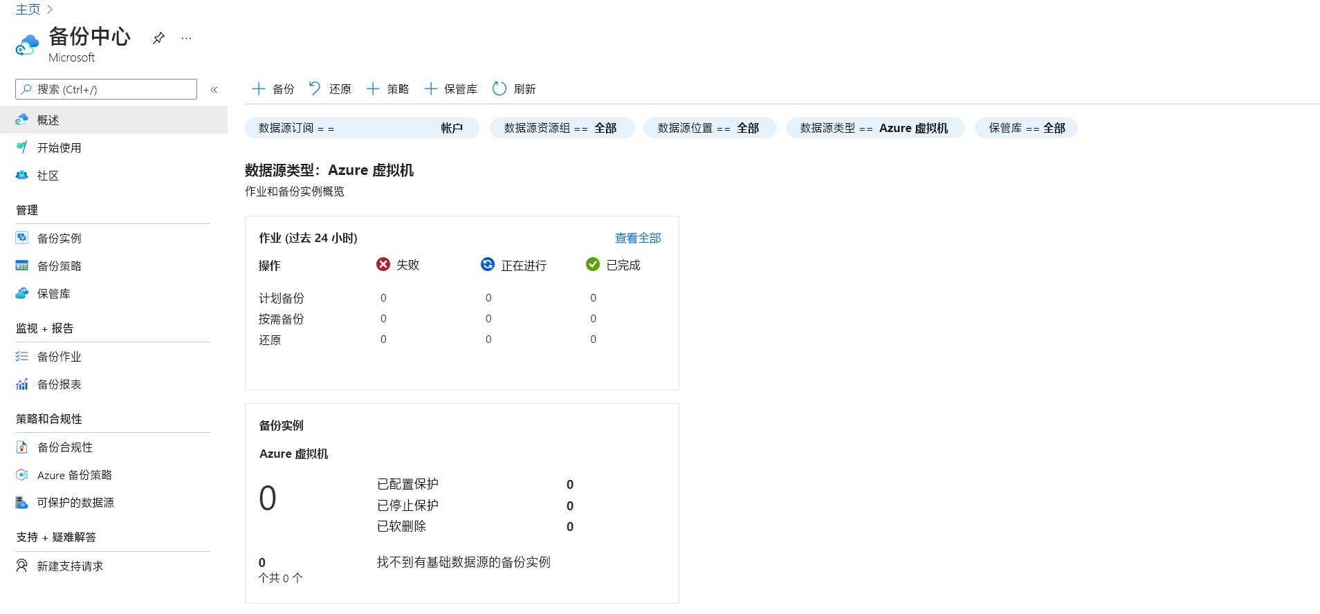Screen dimensions: 1320x614
Task: Click the 概述 cloud icon in sidebar
Action: pyautogui.click(x=22, y=120)
